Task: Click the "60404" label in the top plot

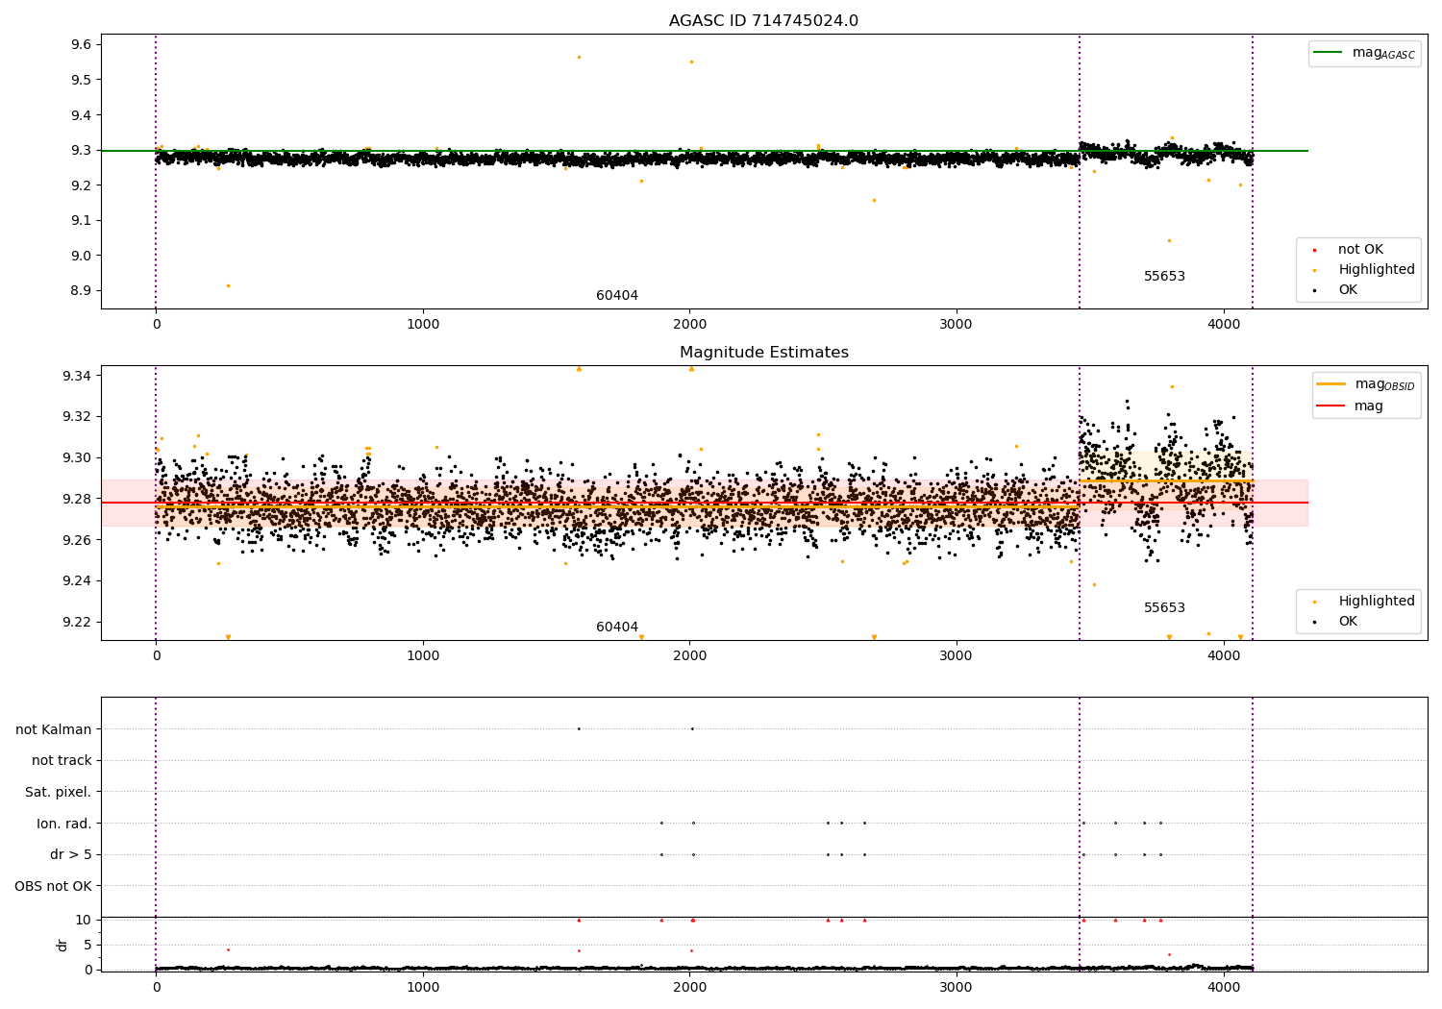Action: coord(617,296)
